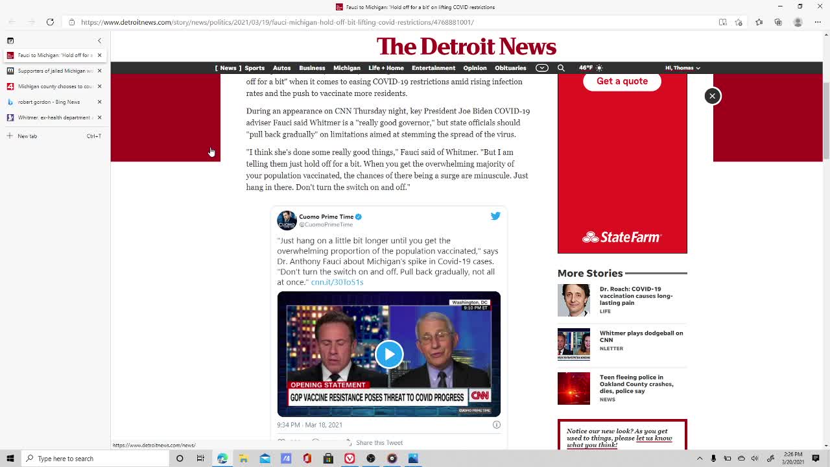This screenshot has height=467, width=830.
Task: View the 46°F weather widget
Action: (590, 68)
